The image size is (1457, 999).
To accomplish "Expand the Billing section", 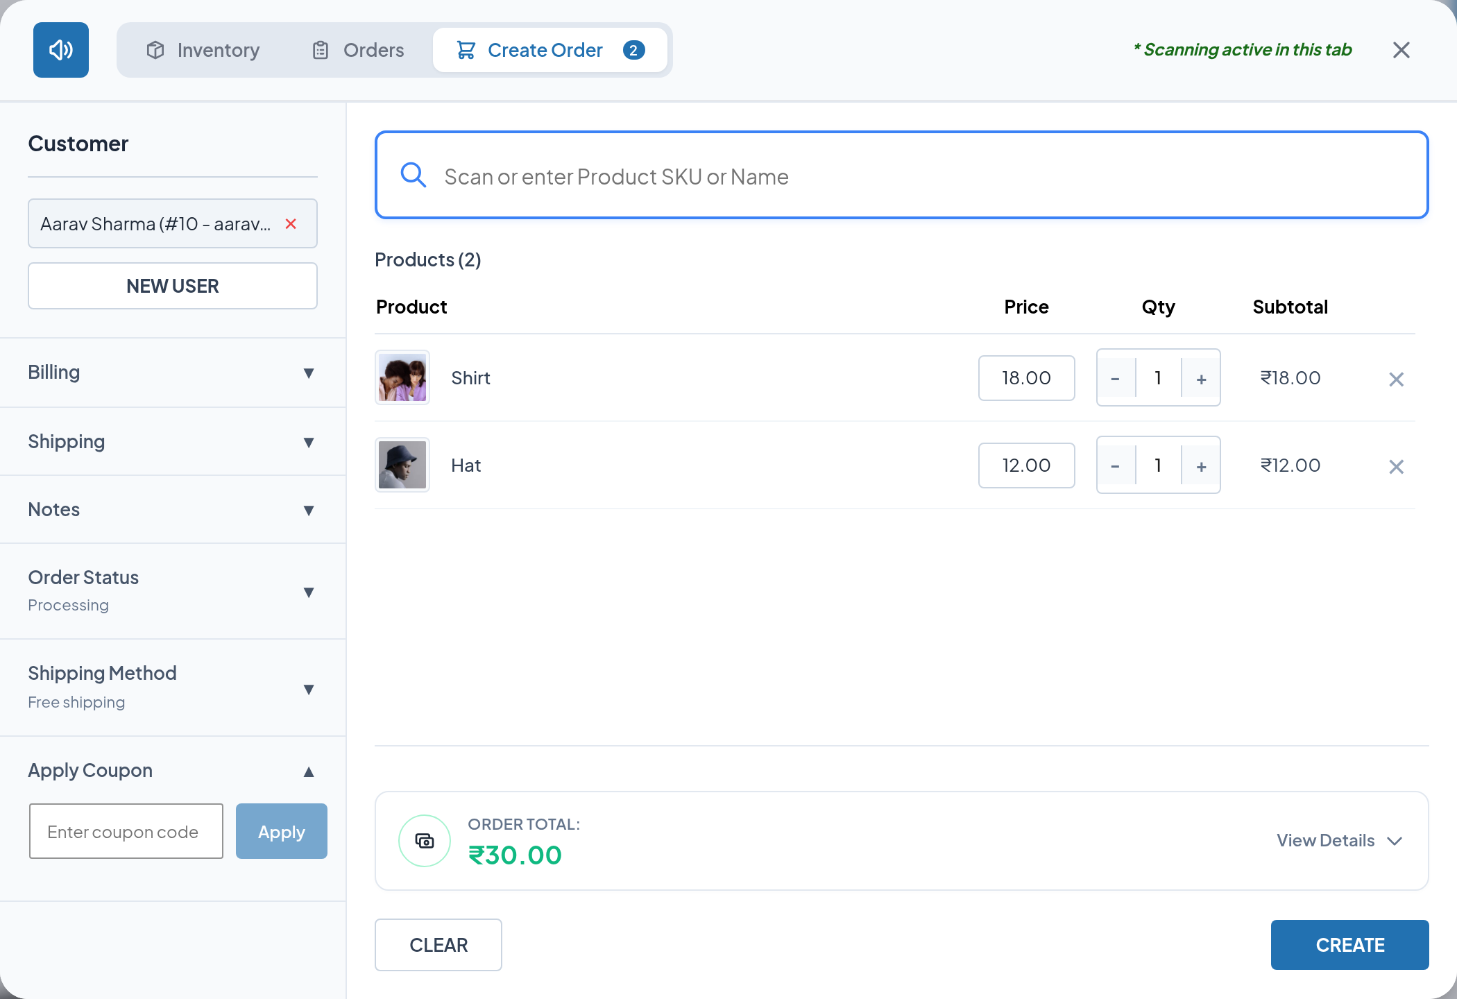I will coord(173,373).
